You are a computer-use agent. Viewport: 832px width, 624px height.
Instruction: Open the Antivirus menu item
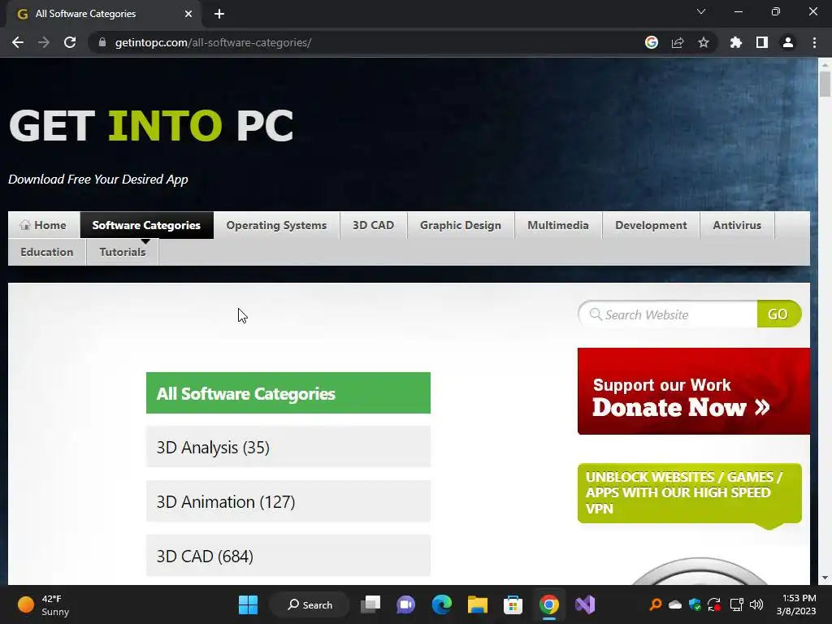pyautogui.click(x=736, y=225)
